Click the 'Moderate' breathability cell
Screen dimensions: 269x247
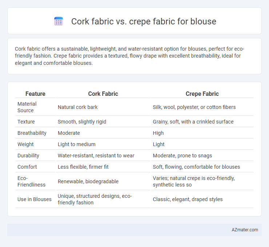pyautogui.click(x=69, y=133)
